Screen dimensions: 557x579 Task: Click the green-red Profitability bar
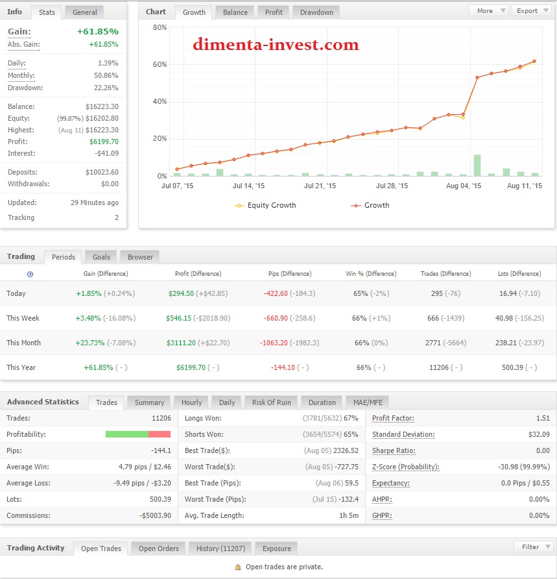[138, 434]
